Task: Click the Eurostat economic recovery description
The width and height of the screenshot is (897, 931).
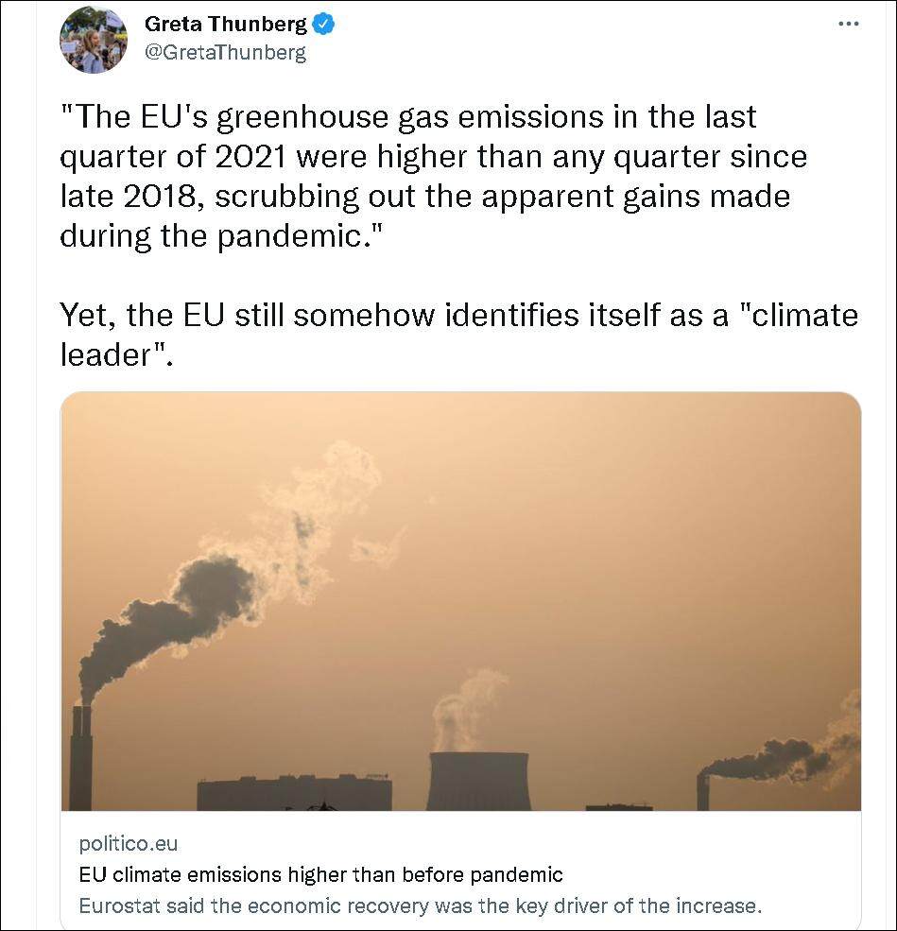Action: (420, 905)
